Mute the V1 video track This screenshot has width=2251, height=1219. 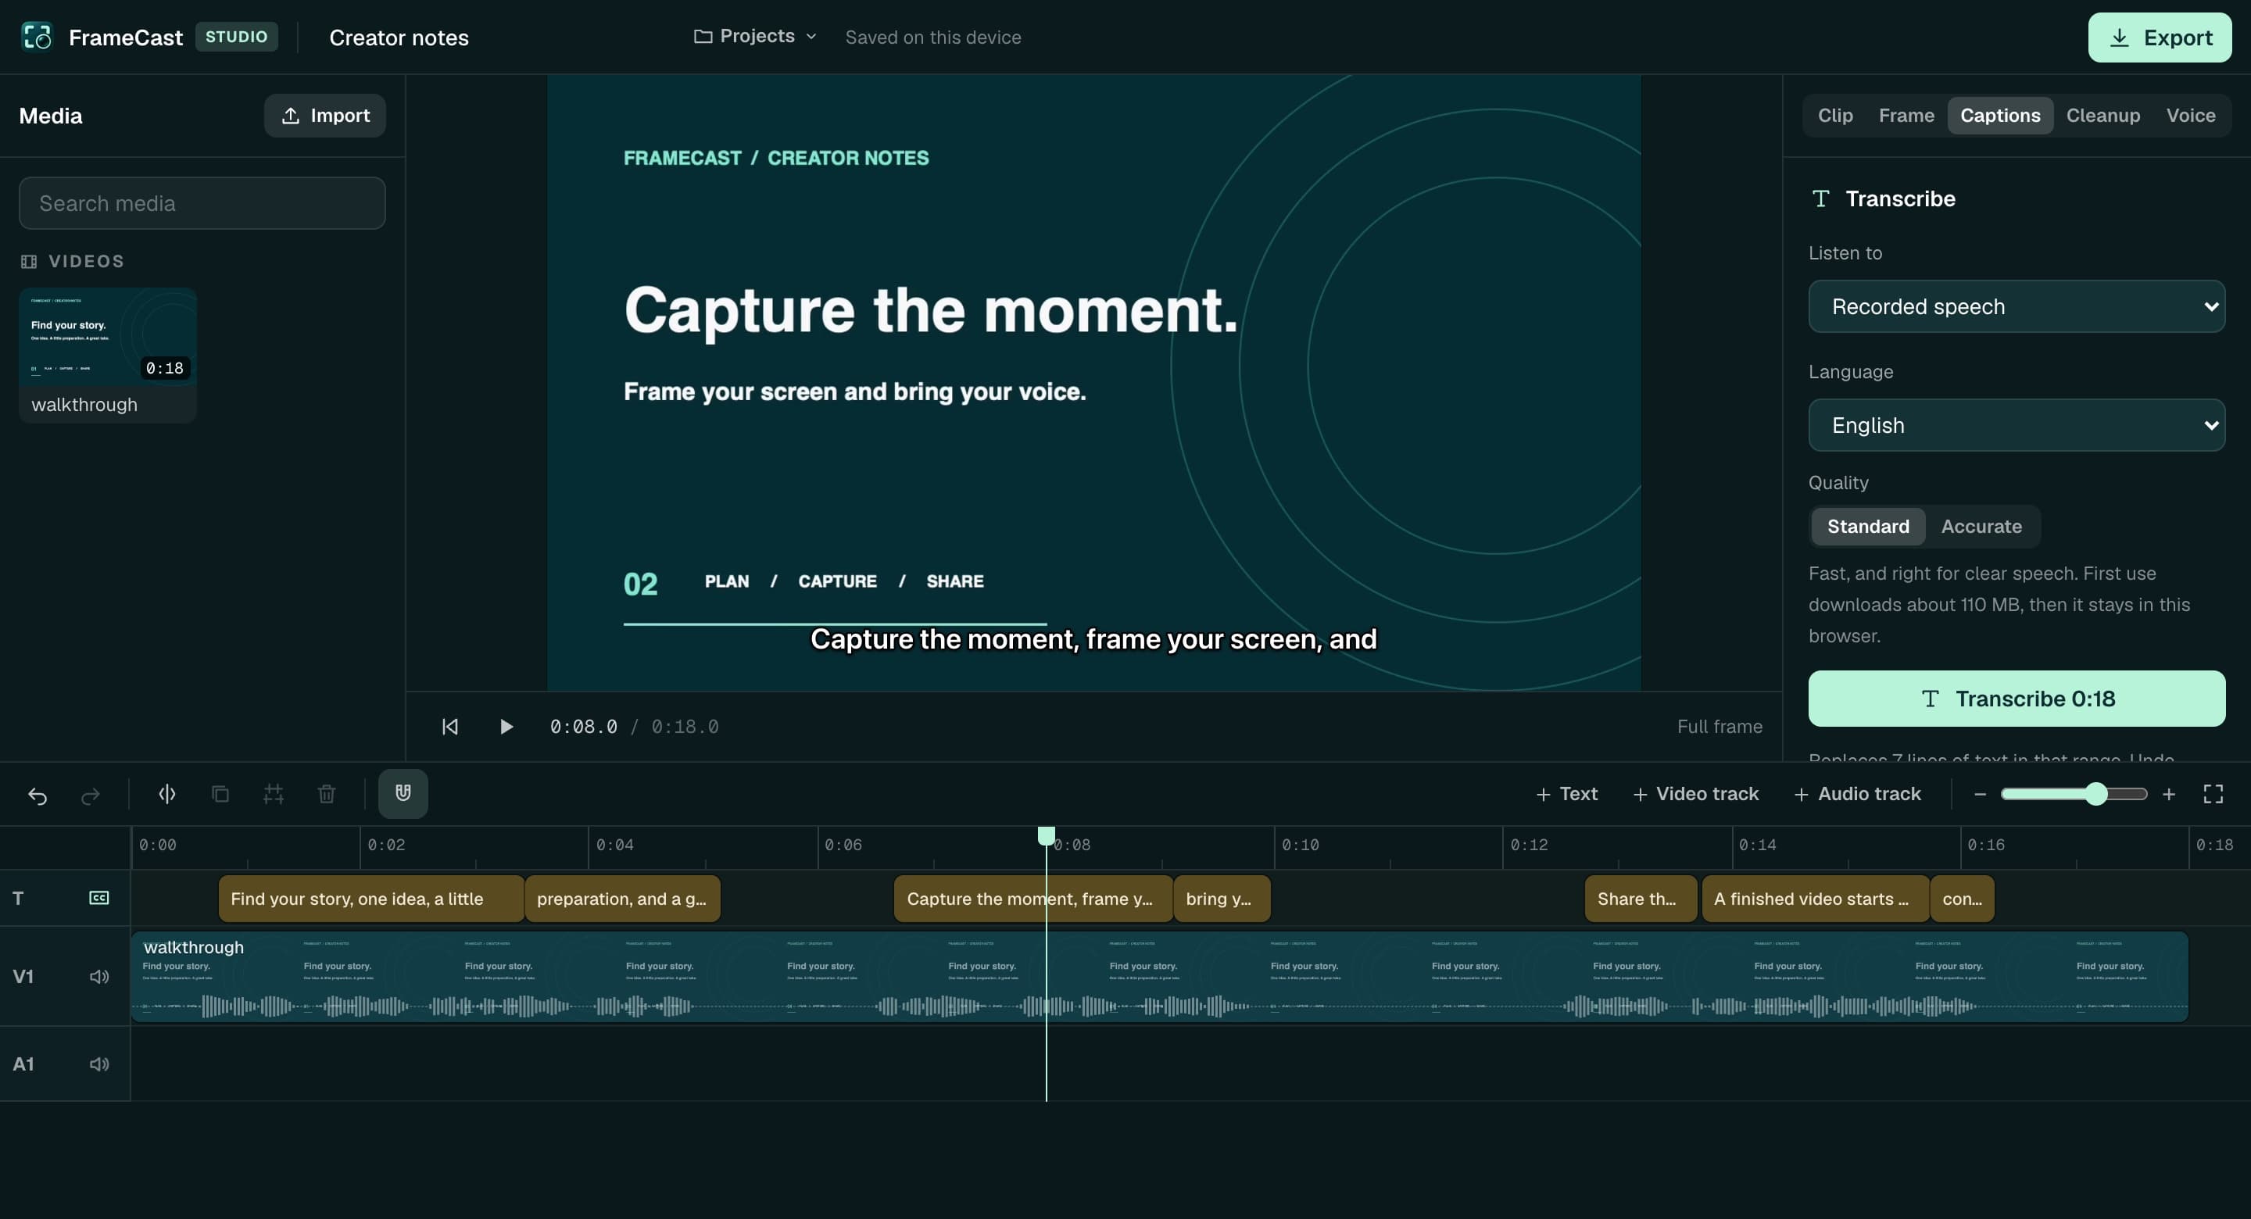pos(99,976)
